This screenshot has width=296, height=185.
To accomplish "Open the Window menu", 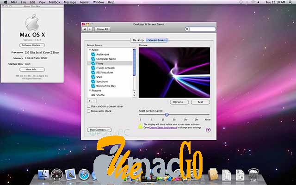I will point(99,2).
